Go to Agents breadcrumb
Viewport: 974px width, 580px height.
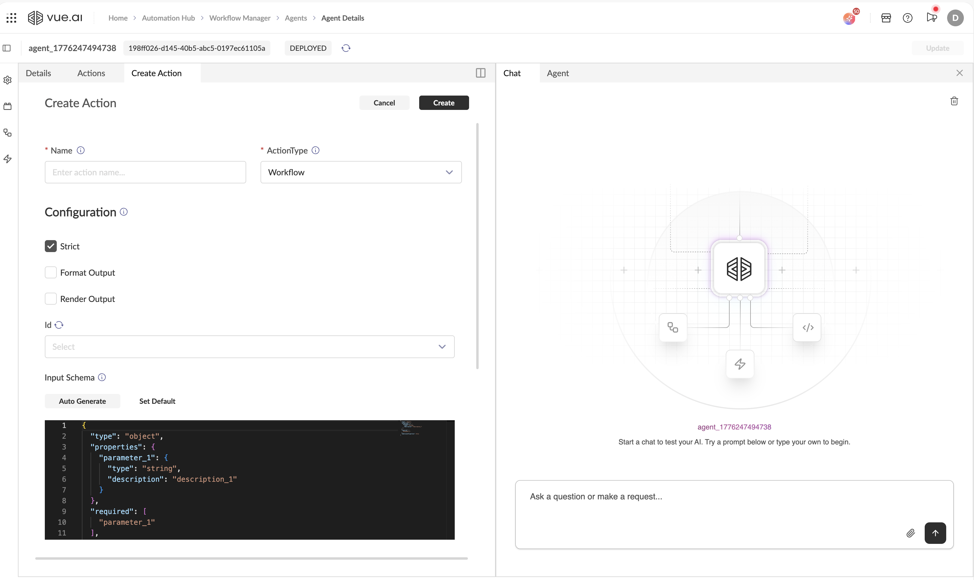tap(295, 18)
